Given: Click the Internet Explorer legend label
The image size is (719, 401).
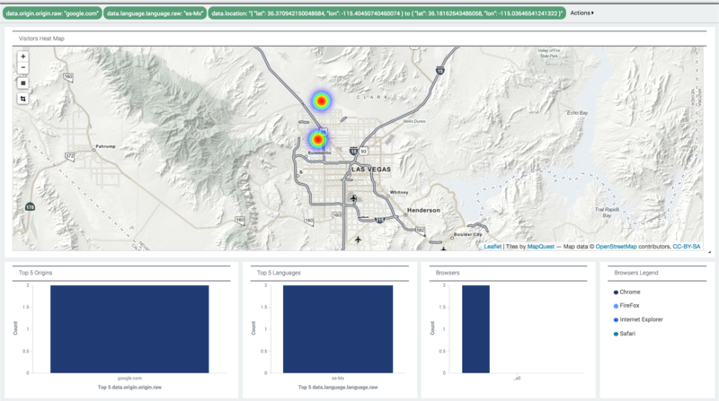Looking at the screenshot, I should click(x=641, y=319).
